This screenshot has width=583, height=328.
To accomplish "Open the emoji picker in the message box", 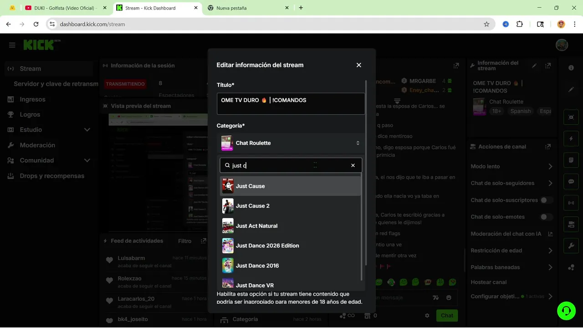I will pos(449,297).
